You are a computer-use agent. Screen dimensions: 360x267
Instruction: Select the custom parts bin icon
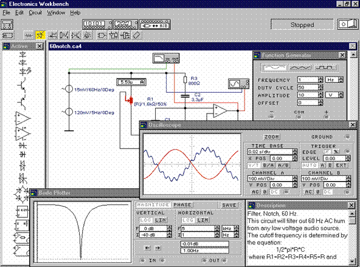[x=7, y=36]
